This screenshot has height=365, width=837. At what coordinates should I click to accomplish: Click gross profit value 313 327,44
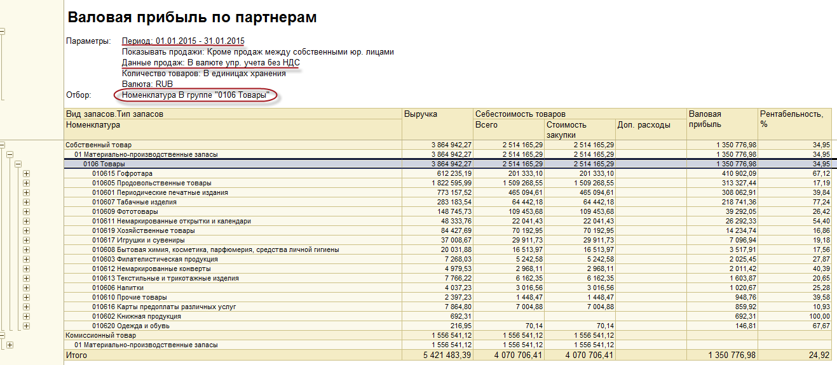point(735,183)
